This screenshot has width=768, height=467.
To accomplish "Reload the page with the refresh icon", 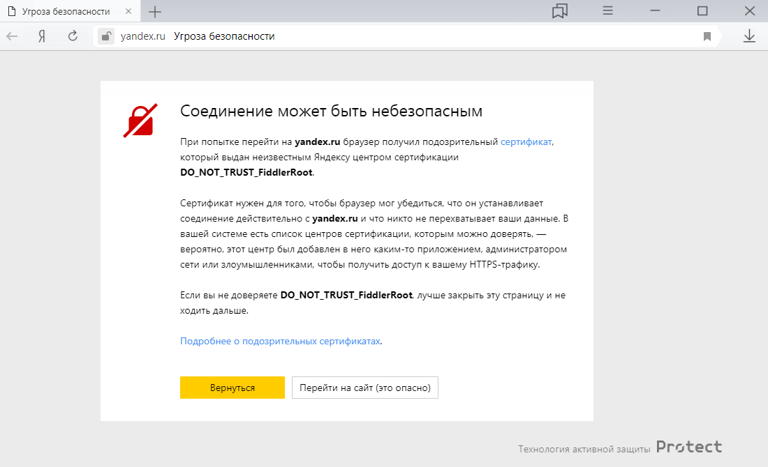I will [x=73, y=36].
